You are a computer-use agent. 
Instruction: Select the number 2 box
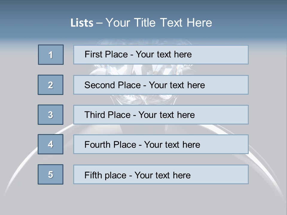[51, 85]
